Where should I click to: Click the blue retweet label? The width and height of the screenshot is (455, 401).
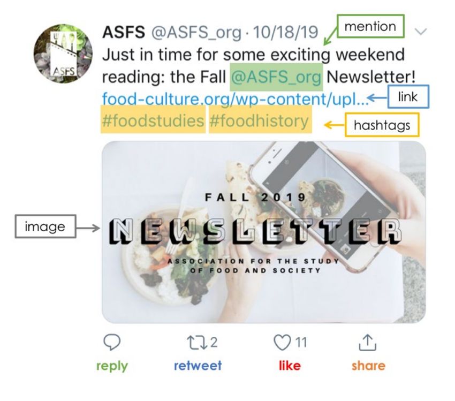tap(198, 366)
